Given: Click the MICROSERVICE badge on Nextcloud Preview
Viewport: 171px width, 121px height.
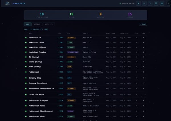Looking at the screenshot, I should pos(73,52).
